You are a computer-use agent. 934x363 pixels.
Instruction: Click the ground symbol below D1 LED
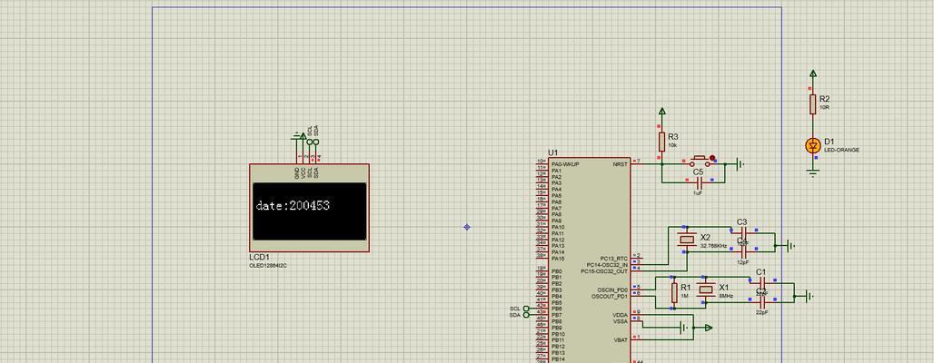[x=812, y=173]
